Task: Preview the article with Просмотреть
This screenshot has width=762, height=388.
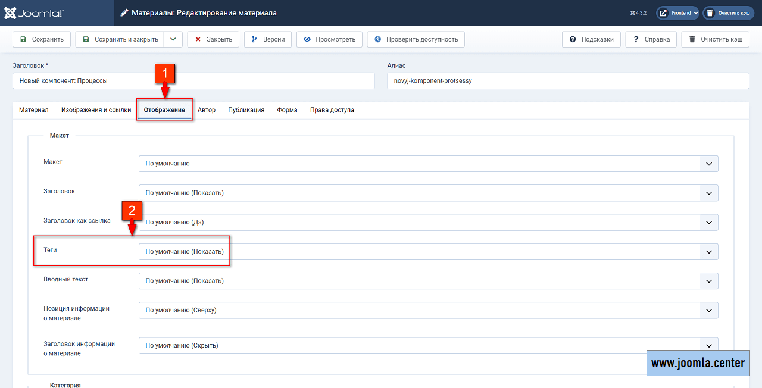Action: point(329,39)
